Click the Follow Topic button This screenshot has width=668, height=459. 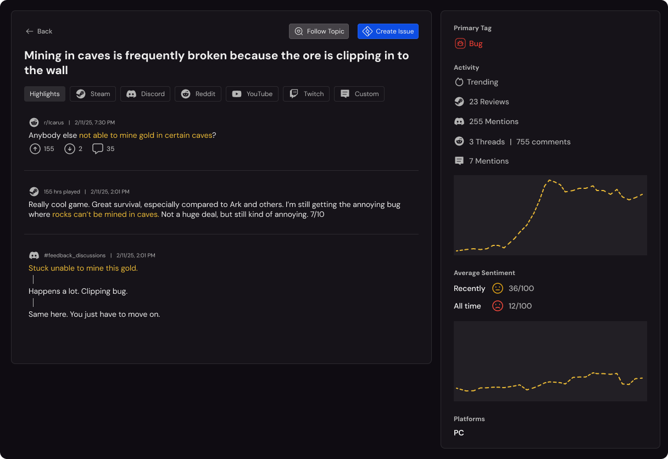[319, 31]
